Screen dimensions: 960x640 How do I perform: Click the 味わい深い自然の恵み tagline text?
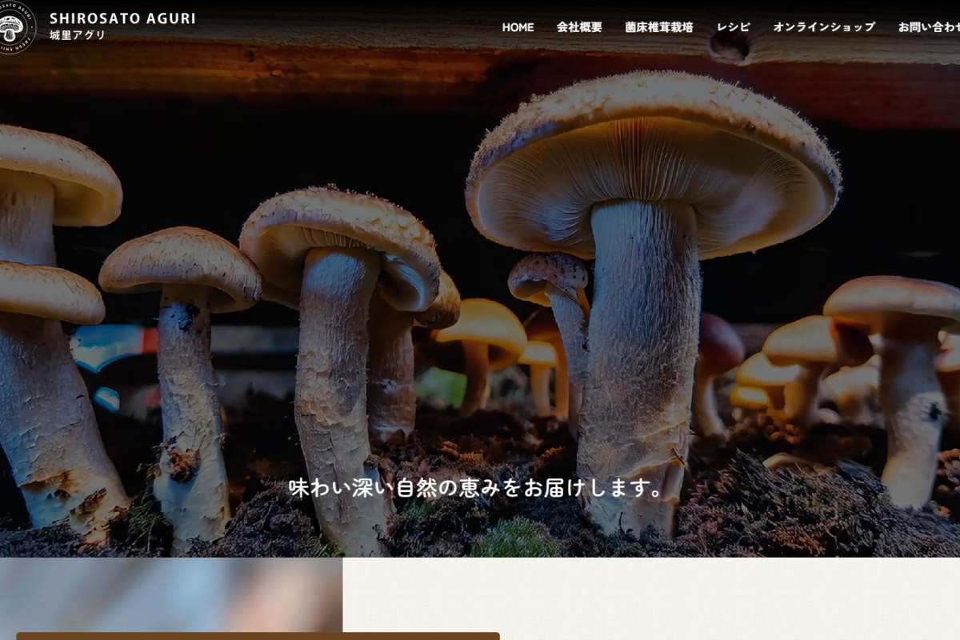point(476,488)
